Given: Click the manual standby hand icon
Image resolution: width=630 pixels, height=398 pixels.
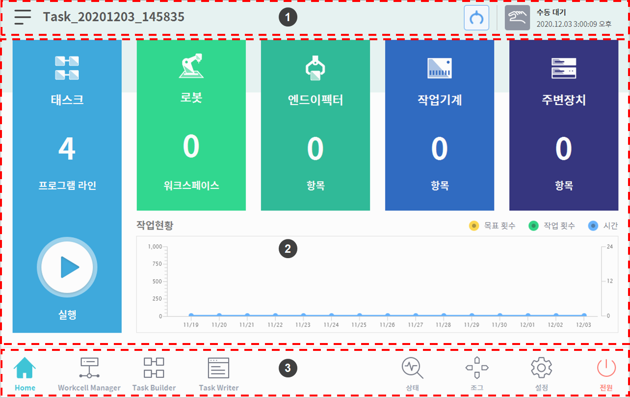Looking at the screenshot, I should tap(517, 17).
